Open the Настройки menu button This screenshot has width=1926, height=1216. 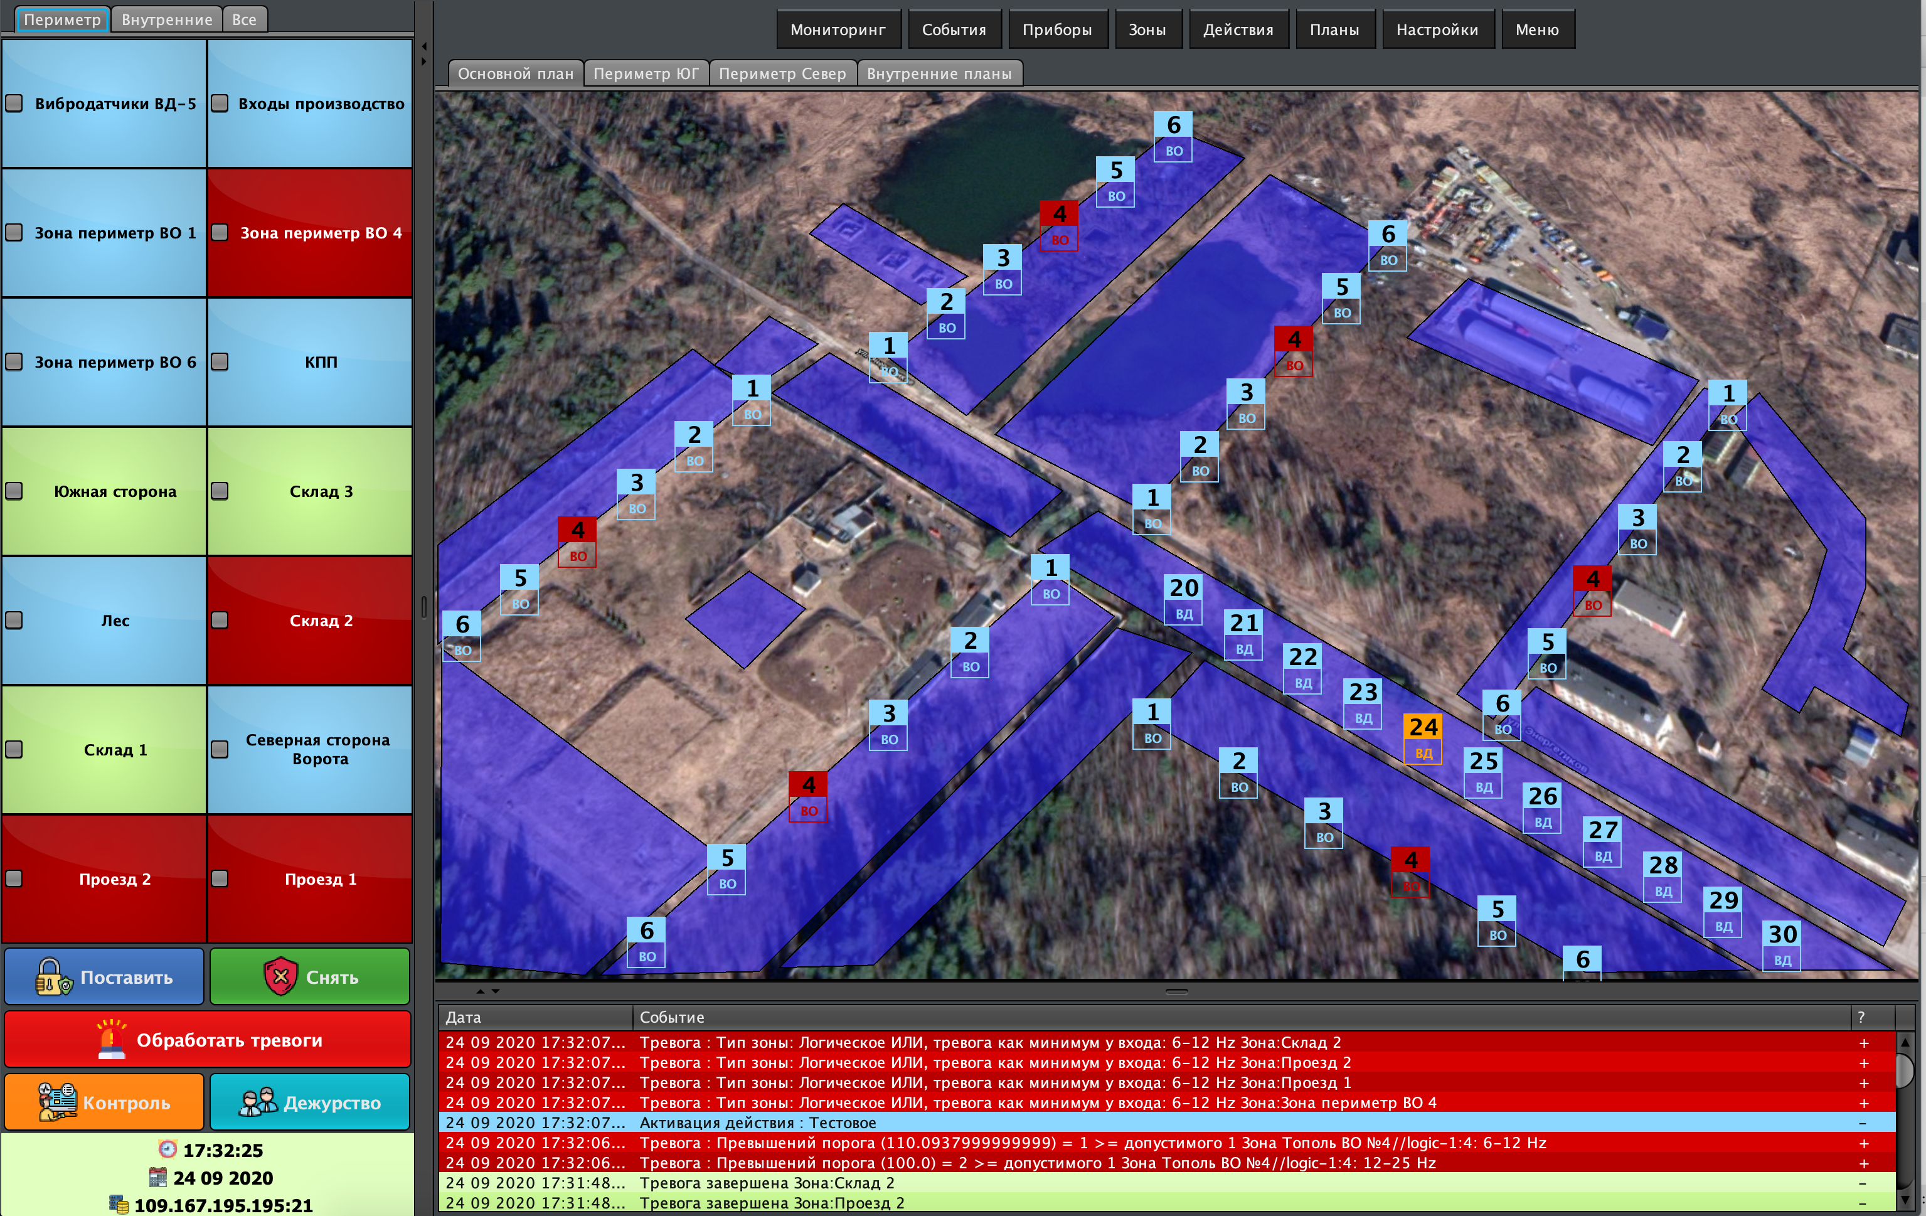1437,29
